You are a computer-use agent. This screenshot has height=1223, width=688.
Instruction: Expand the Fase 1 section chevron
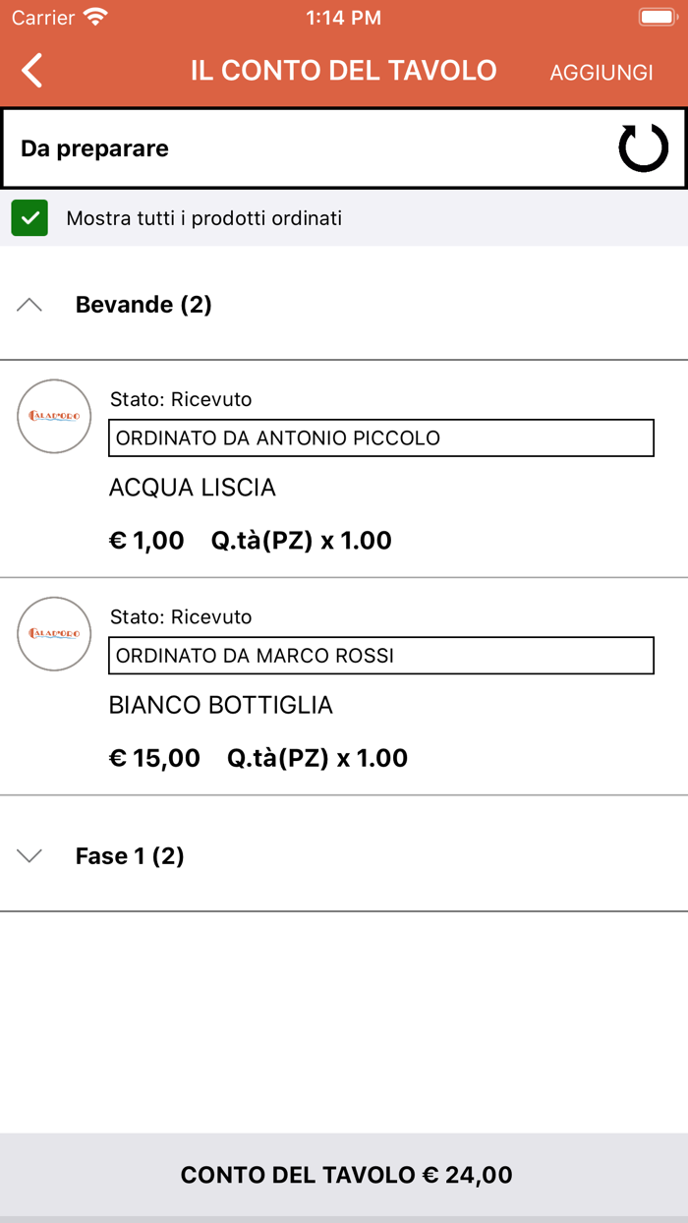[30, 856]
